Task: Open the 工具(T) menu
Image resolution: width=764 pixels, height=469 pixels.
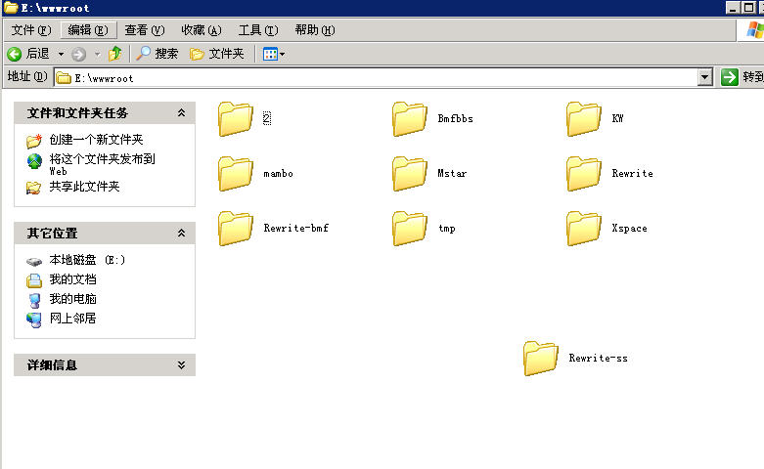Action: click(x=257, y=30)
